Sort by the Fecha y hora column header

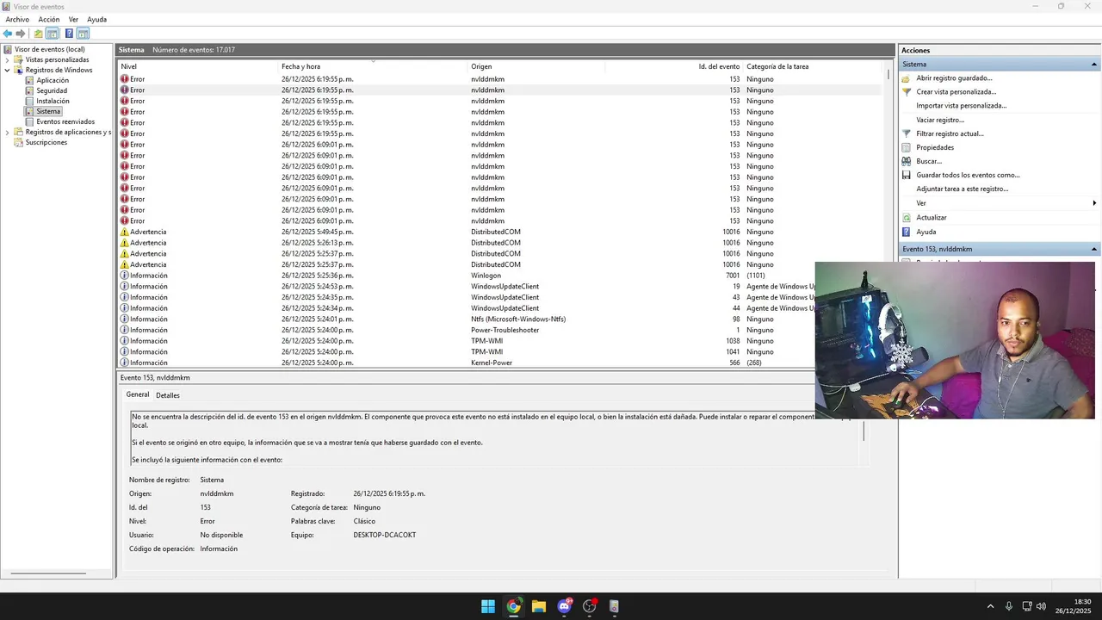373,66
